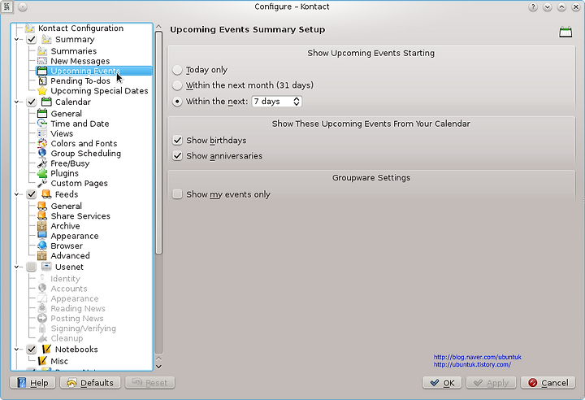Select the Pending To-dos tree entry
The image size is (585, 400).
tap(80, 80)
